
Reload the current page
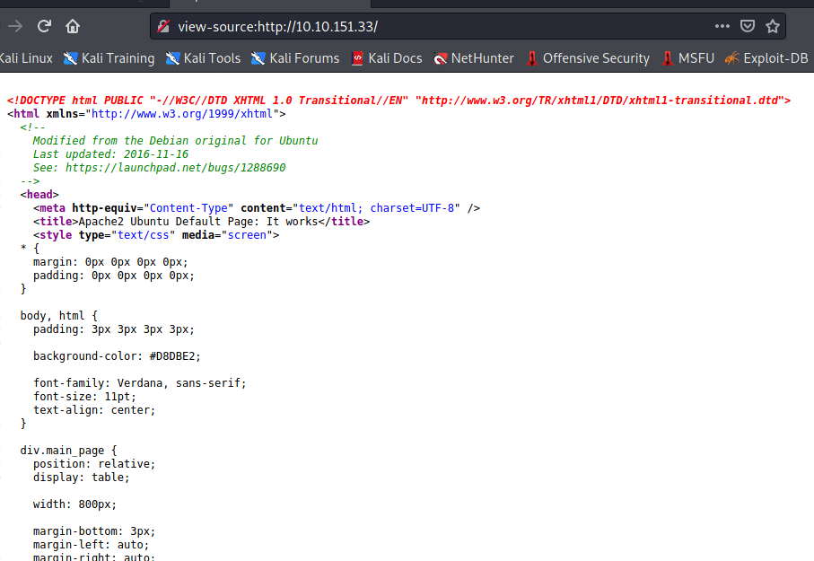44,26
